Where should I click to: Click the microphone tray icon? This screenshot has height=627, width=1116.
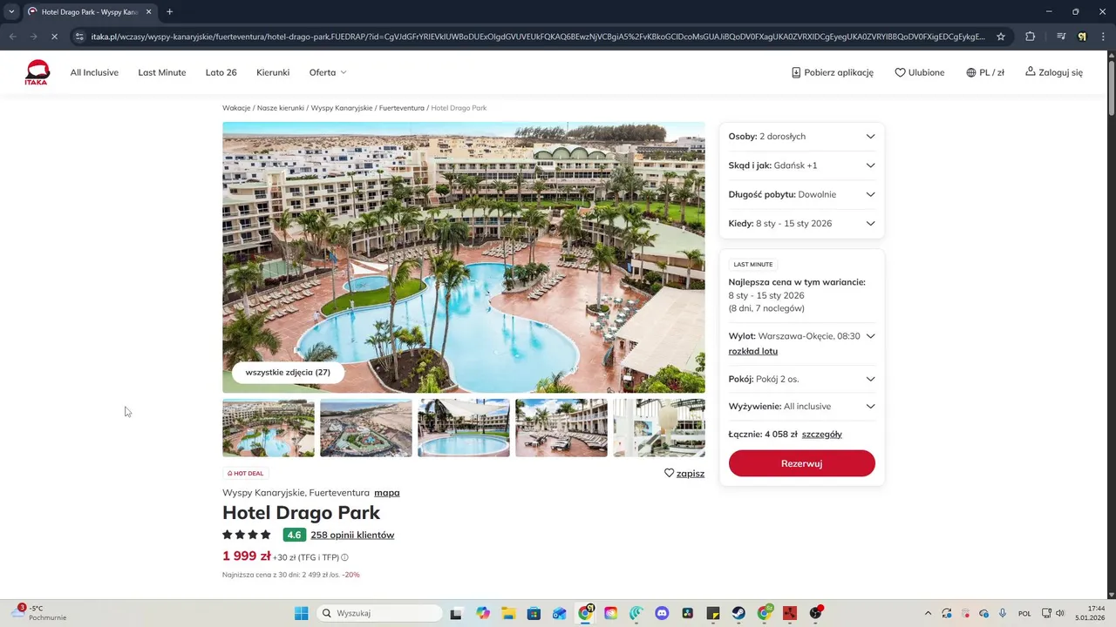click(1003, 613)
